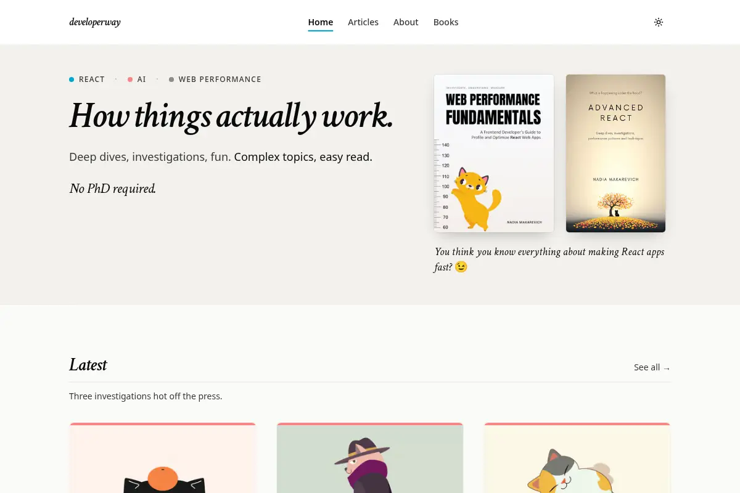Go to the About page
The image size is (740, 493).
point(406,22)
